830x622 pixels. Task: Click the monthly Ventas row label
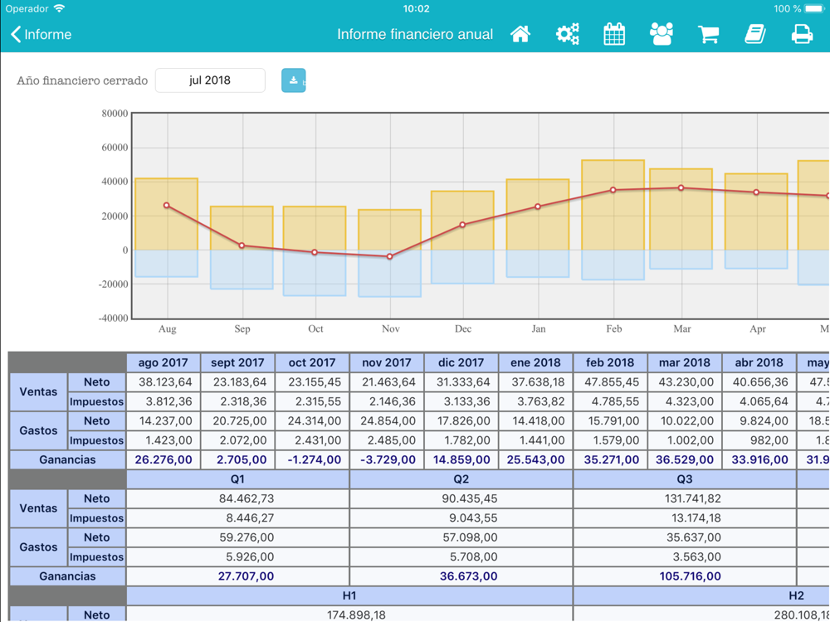(39, 392)
